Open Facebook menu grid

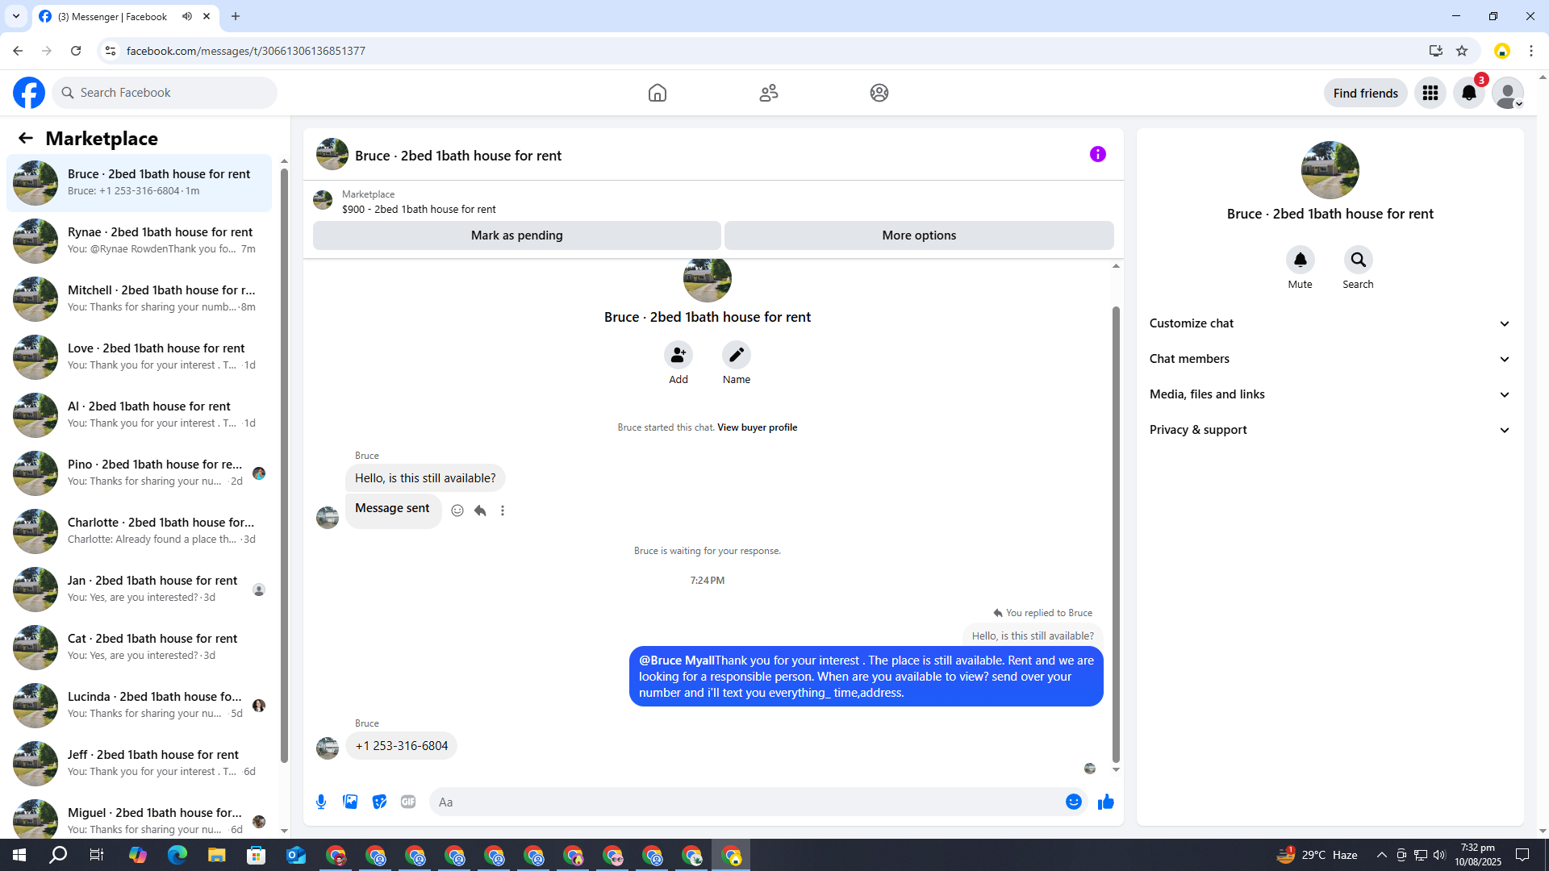[1430, 93]
